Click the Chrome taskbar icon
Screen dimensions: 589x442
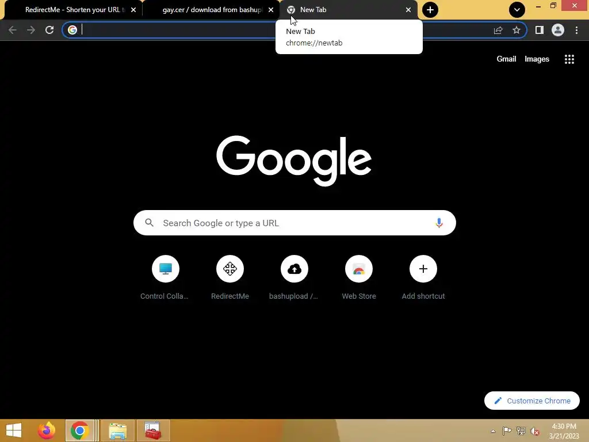click(79, 430)
